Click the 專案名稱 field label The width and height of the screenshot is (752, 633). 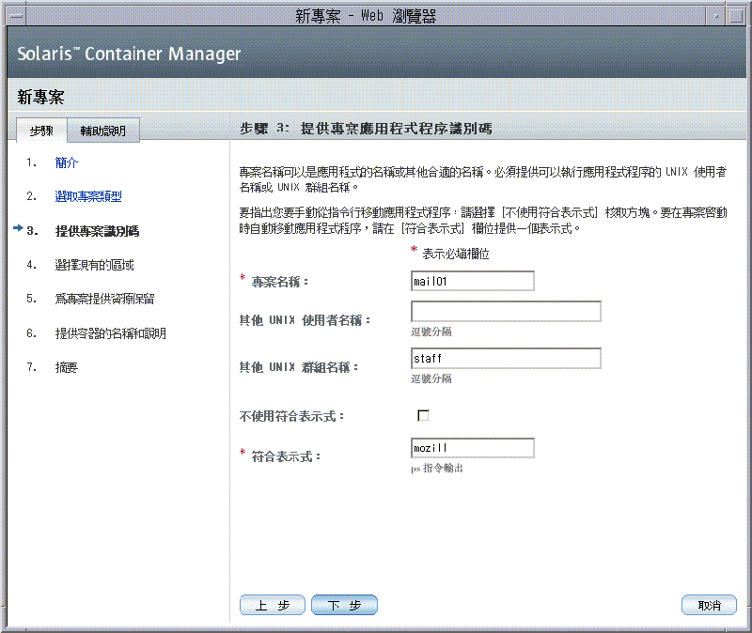[279, 282]
